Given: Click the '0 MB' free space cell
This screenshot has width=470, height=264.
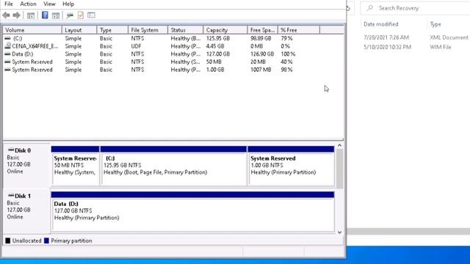Looking at the screenshot, I should pyautogui.click(x=256, y=46).
